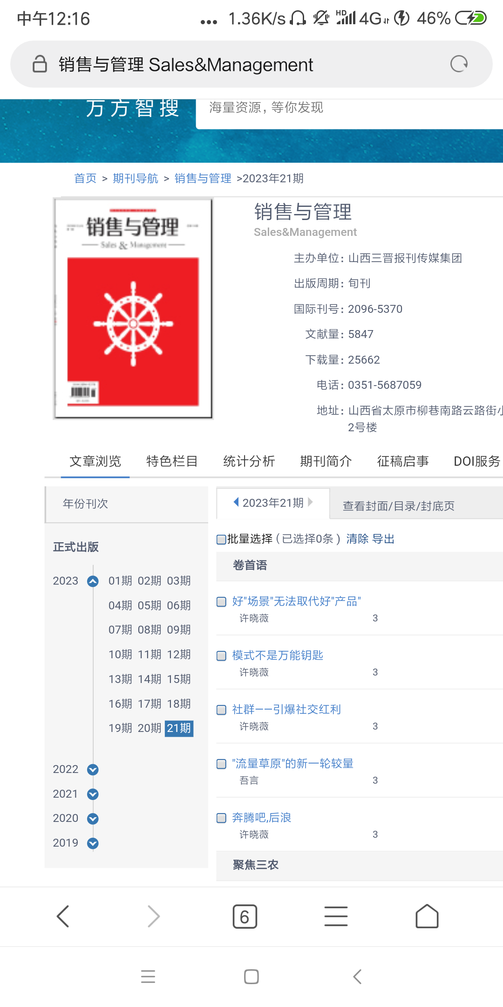Toggle the 批量选择 checkbox

pos(222,539)
